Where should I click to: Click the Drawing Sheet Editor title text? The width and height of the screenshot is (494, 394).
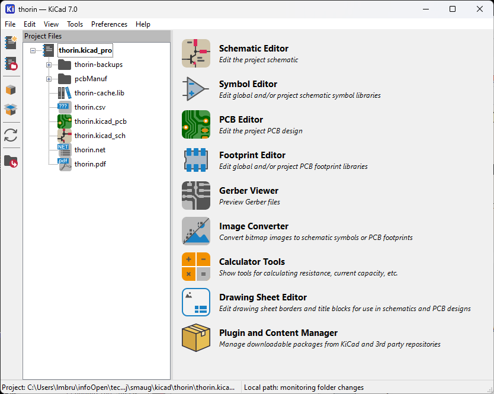click(x=263, y=297)
